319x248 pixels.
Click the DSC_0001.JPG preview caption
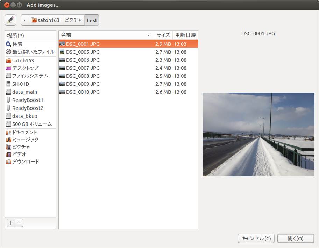[258, 34]
